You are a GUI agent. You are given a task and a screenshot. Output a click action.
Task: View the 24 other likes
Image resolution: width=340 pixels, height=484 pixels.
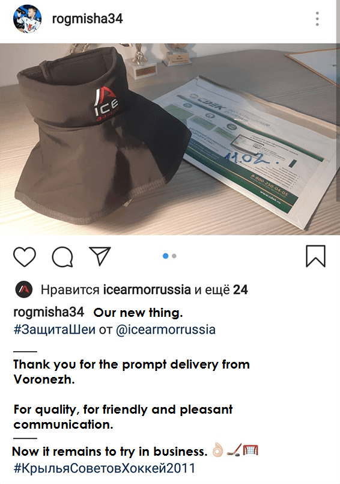coord(240,290)
